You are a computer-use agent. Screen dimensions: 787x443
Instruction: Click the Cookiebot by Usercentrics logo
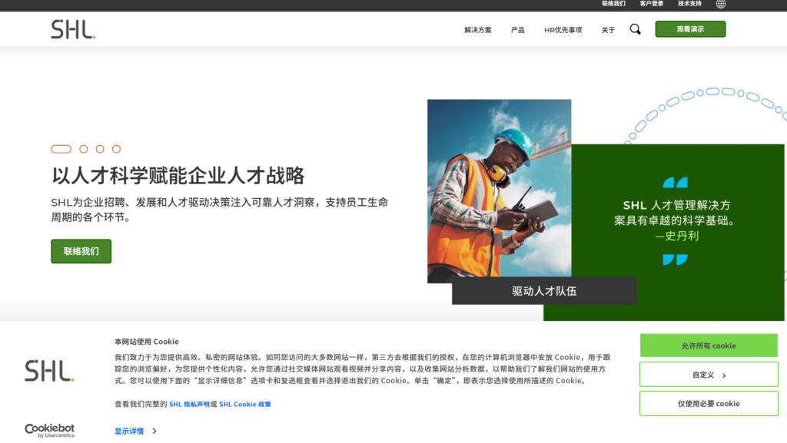coord(48,430)
